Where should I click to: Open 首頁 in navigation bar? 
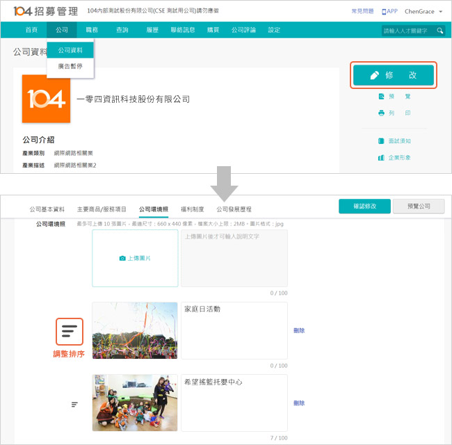[31, 30]
